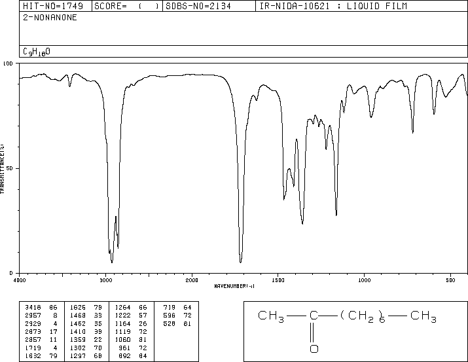Select peak table row 1626 79
The height and width of the screenshot is (362, 468).
86,307
